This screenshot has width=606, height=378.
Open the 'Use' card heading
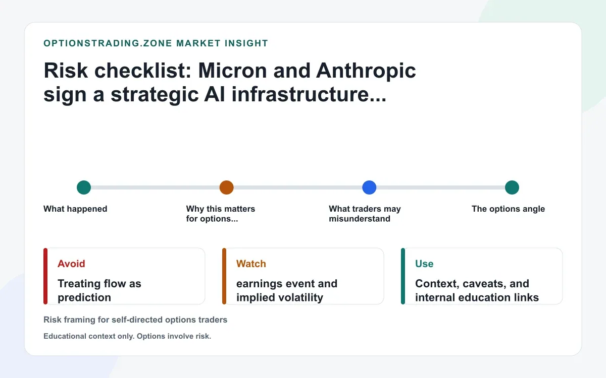pyautogui.click(x=424, y=264)
